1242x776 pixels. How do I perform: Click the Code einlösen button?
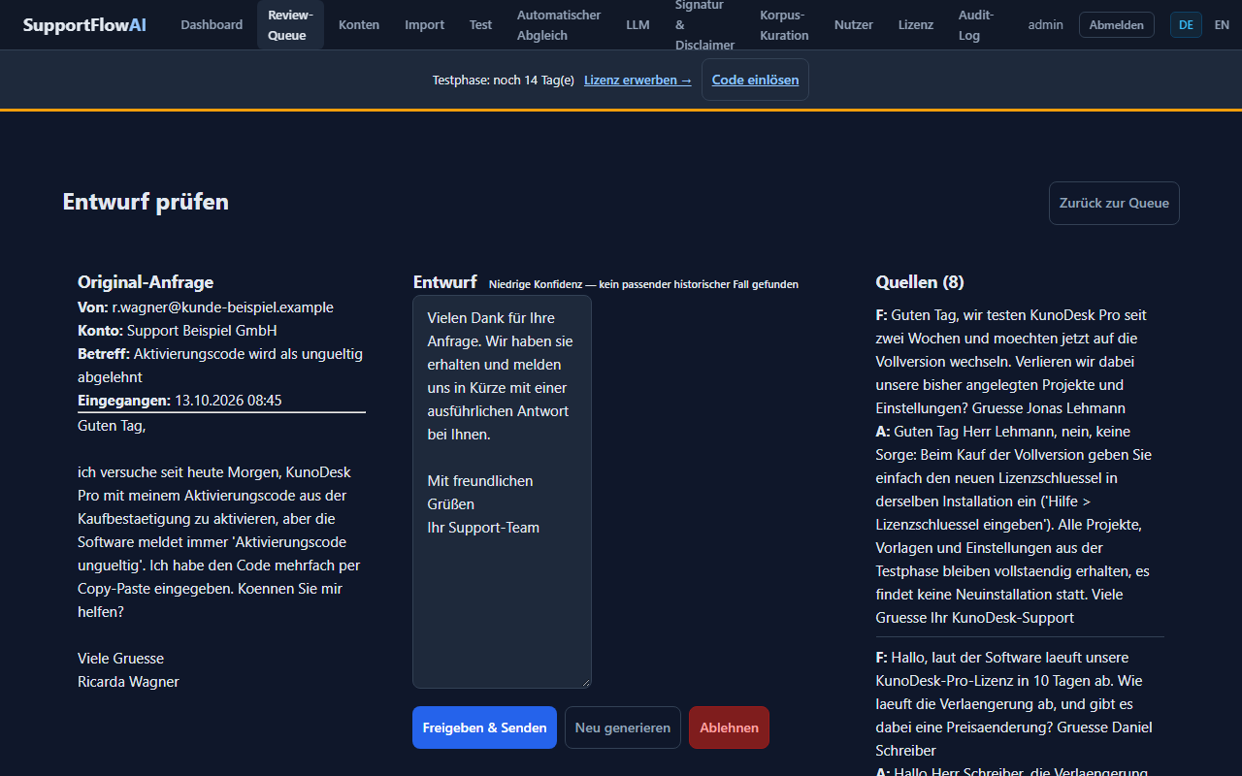coord(755,80)
